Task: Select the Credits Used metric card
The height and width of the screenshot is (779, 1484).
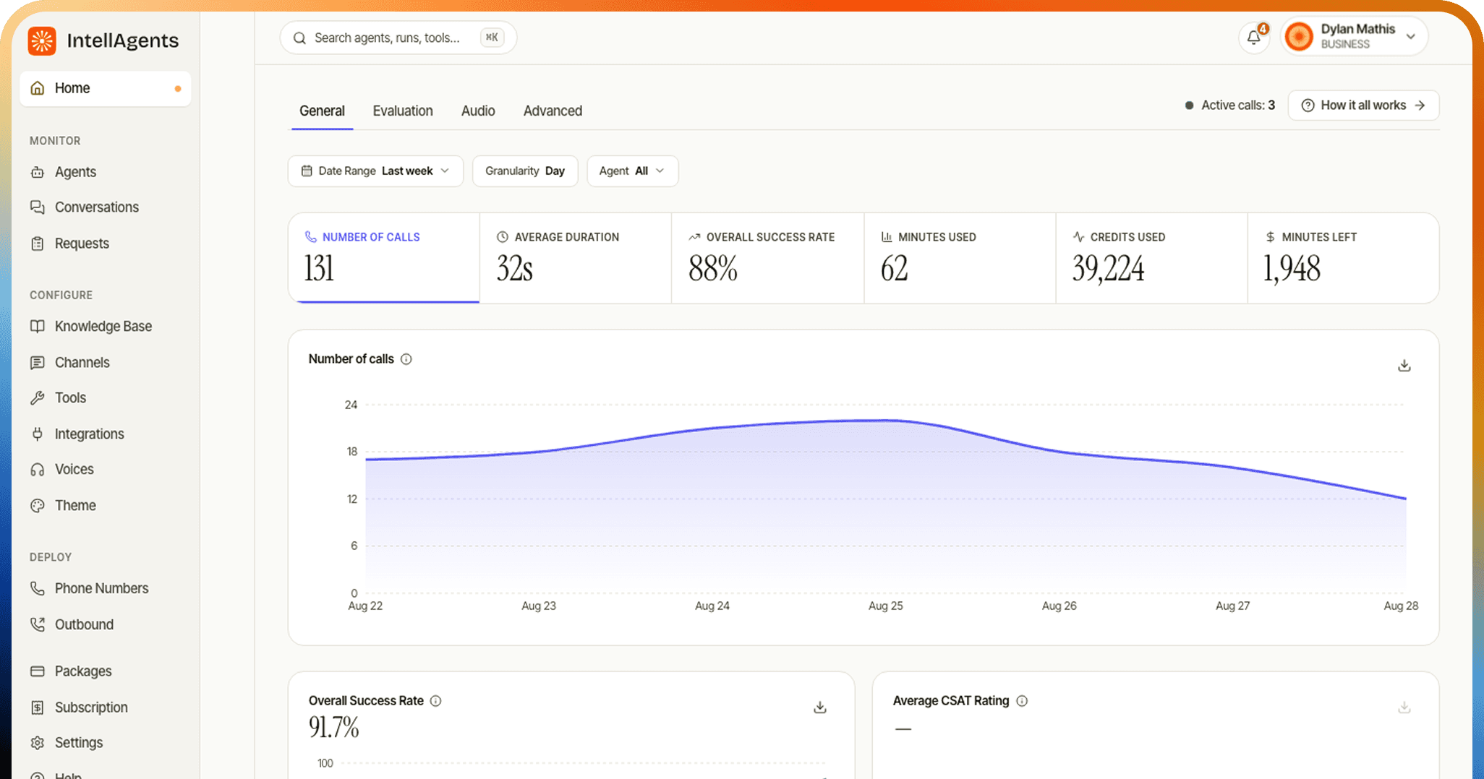Action: pos(1151,258)
